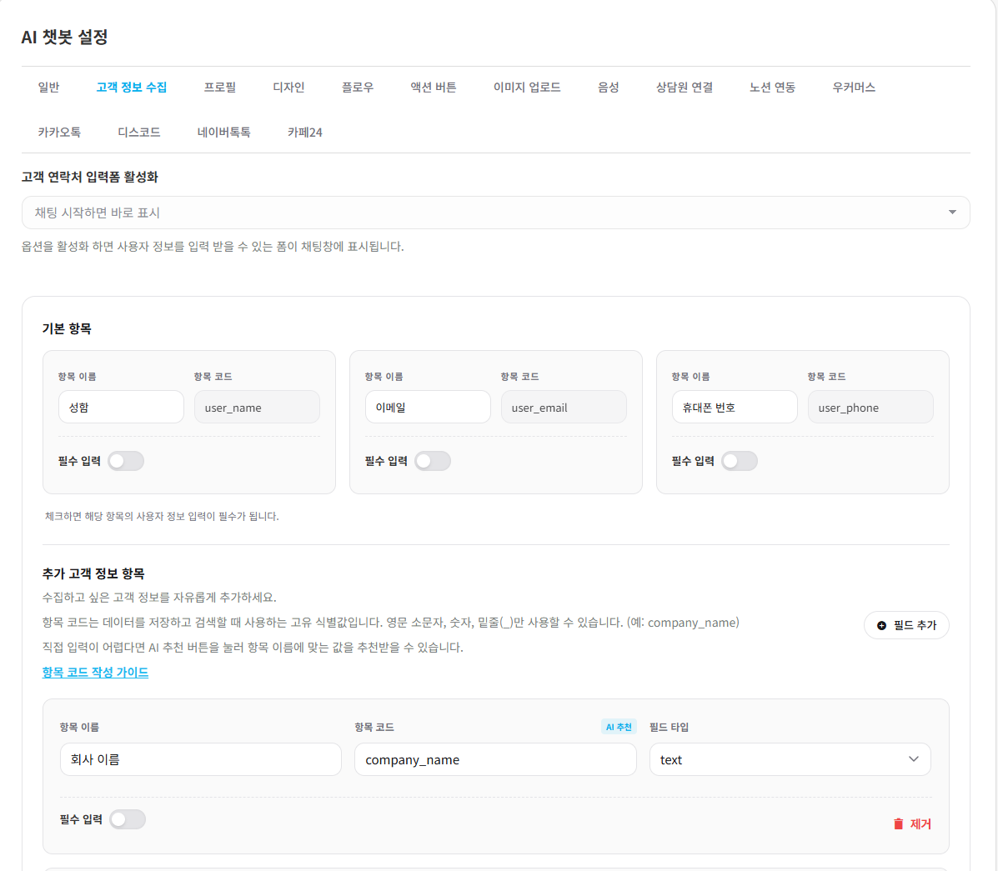Viewport: 998px width, 871px height.
Task: Click the 휴대폰 번호 항목 이름 input
Action: [735, 408]
